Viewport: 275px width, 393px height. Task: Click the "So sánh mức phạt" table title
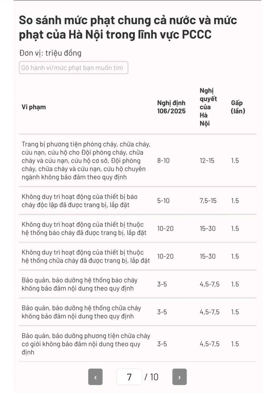click(x=128, y=27)
